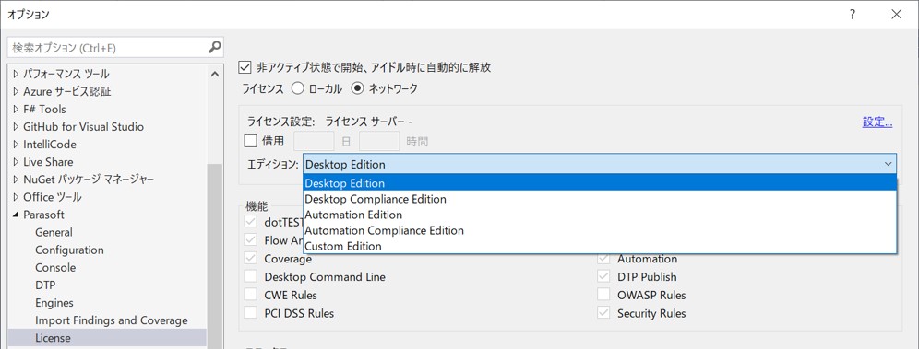Expand the F# Tools tree node
Screen dimensions: 919x349
16,110
